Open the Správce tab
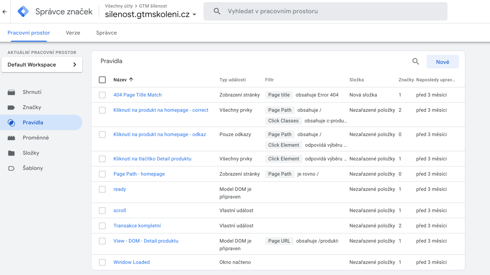Image resolution: width=490 pixels, height=275 pixels. (x=106, y=33)
